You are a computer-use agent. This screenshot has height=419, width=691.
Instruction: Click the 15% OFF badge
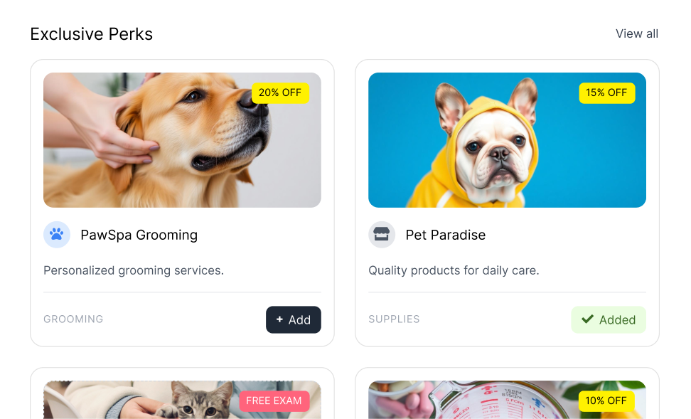pyautogui.click(x=607, y=92)
